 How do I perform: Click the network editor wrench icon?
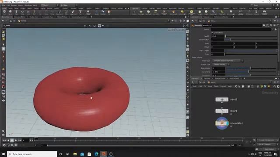[236, 86]
